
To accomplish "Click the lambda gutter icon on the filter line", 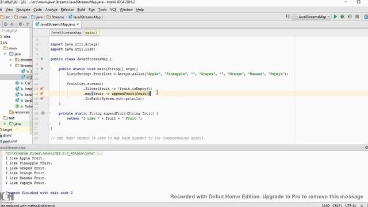I will click(x=42, y=89).
